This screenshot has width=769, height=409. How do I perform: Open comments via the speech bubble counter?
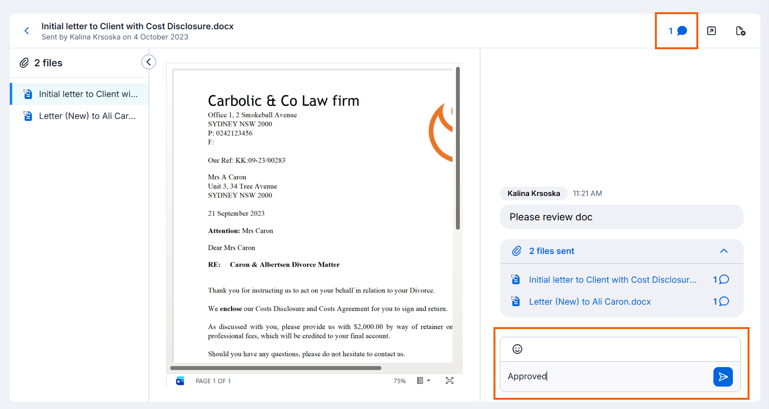(x=677, y=31)
